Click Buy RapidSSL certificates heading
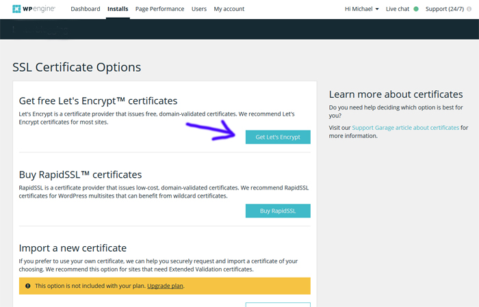 pos(80,174)
